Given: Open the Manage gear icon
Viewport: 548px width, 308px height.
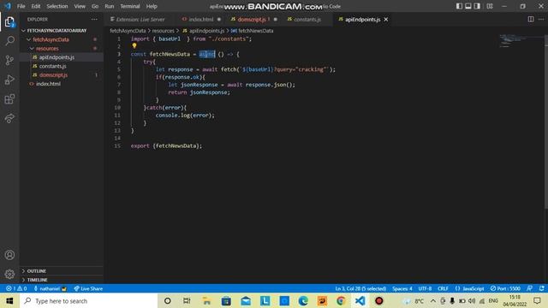Looking at the screenshot, I should (9, 274).
